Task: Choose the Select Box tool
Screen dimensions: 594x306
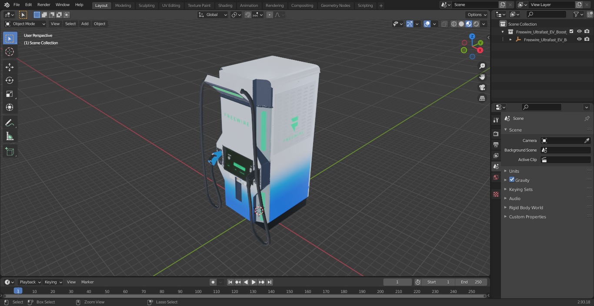Action: point(10,38)
